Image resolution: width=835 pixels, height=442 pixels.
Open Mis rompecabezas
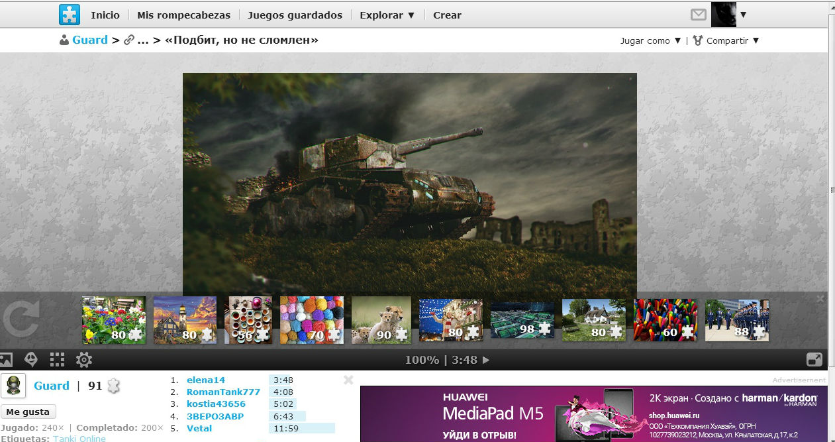point(184,15)
